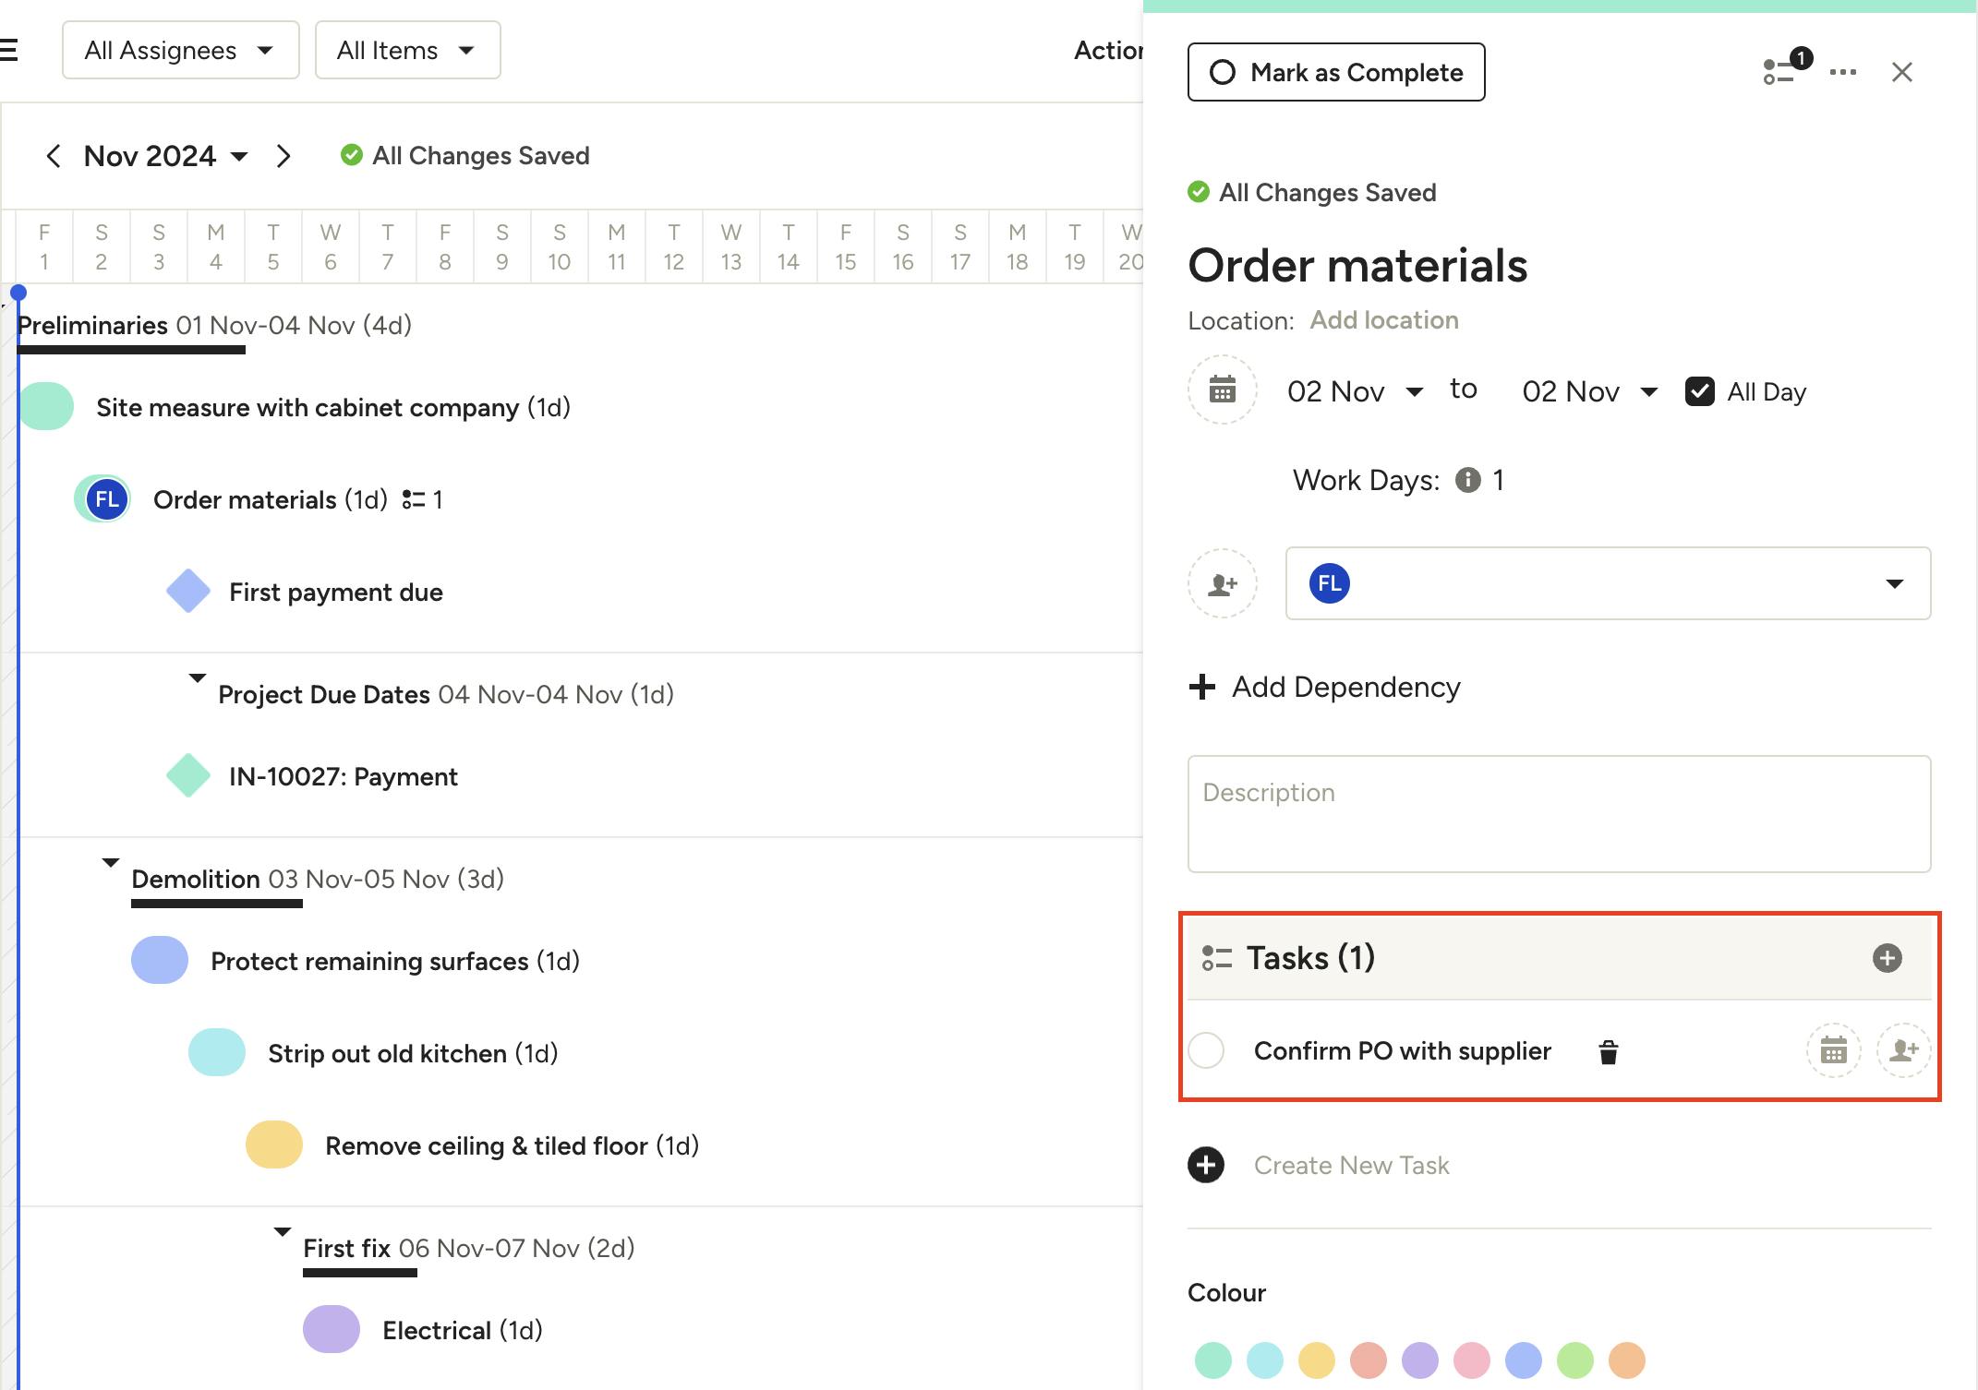This screenshot has height=1390, width=1978.
Task: Delete the Confirm PO with supplier task
Action: [1608, 1051]
